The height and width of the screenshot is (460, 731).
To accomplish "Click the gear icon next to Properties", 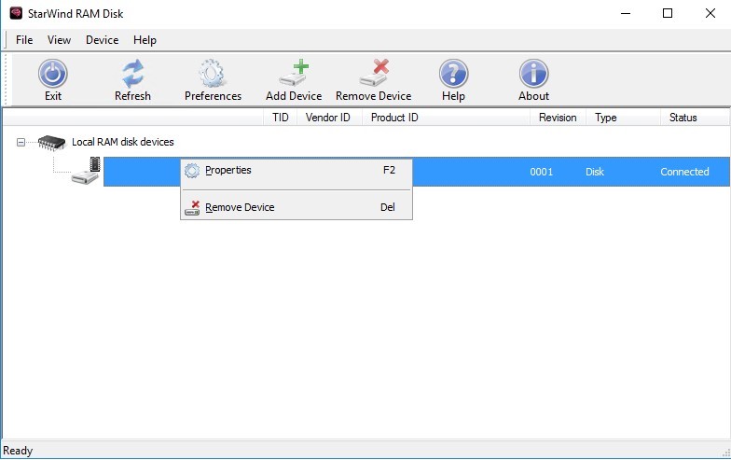I will [x=192, y=170].
